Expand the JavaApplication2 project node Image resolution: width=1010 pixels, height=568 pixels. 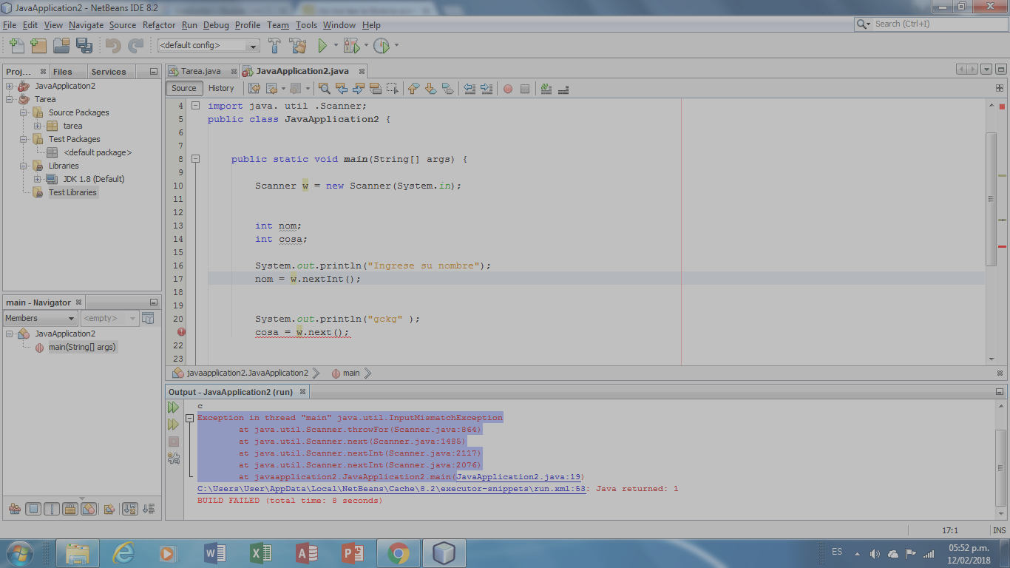10,86
